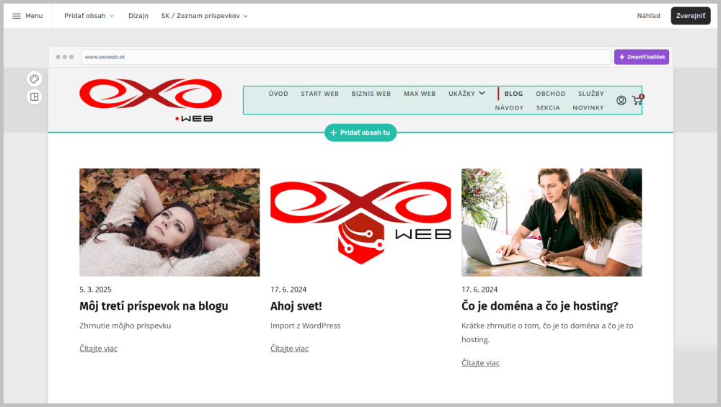The height and width of the screenshot is (407, 721).
Task: Click the Náhľad preview button
Action: tap(648, 16)
